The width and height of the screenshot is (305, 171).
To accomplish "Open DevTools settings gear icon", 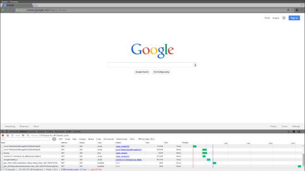I will point(294,132).
